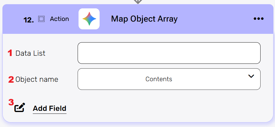This screenshot has height=127, width=275.
Task: Click the down arrow connector above step 12
Action: coord(137,1)
